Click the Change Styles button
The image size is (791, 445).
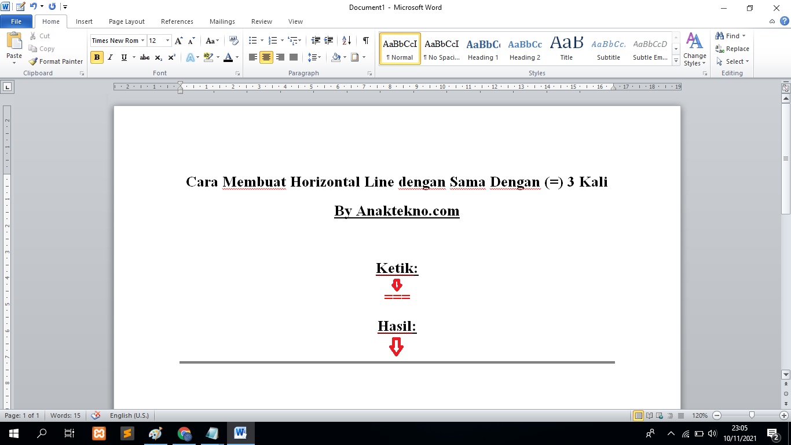[694, 49]
